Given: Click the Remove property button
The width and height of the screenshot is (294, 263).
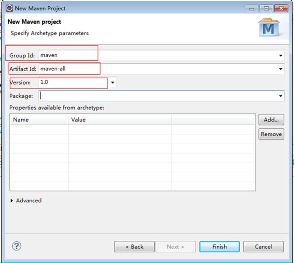Looking at the screenshot, I should pos(271,134).
